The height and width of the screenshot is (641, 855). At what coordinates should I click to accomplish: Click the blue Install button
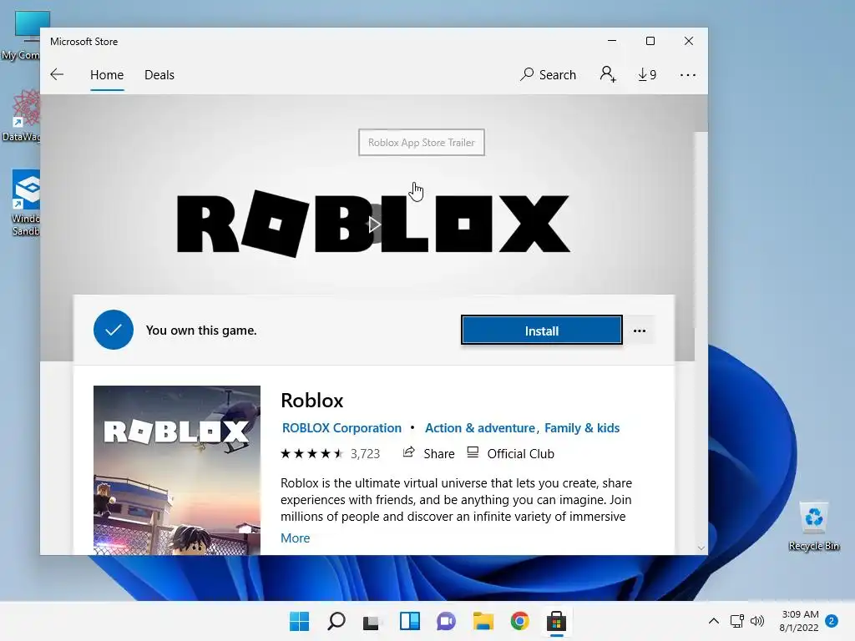(x=541, y=331)
